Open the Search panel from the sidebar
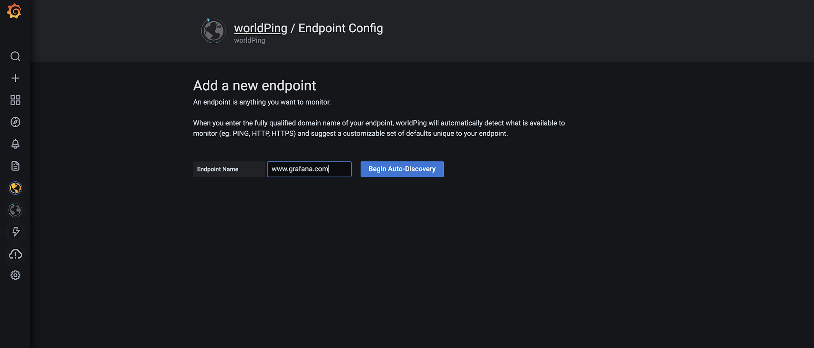Viewport: 814px width, 348px height. pos(15,56)
